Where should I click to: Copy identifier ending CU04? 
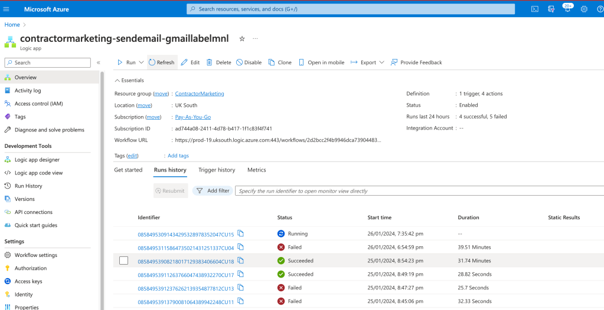[x=241, y=246]
